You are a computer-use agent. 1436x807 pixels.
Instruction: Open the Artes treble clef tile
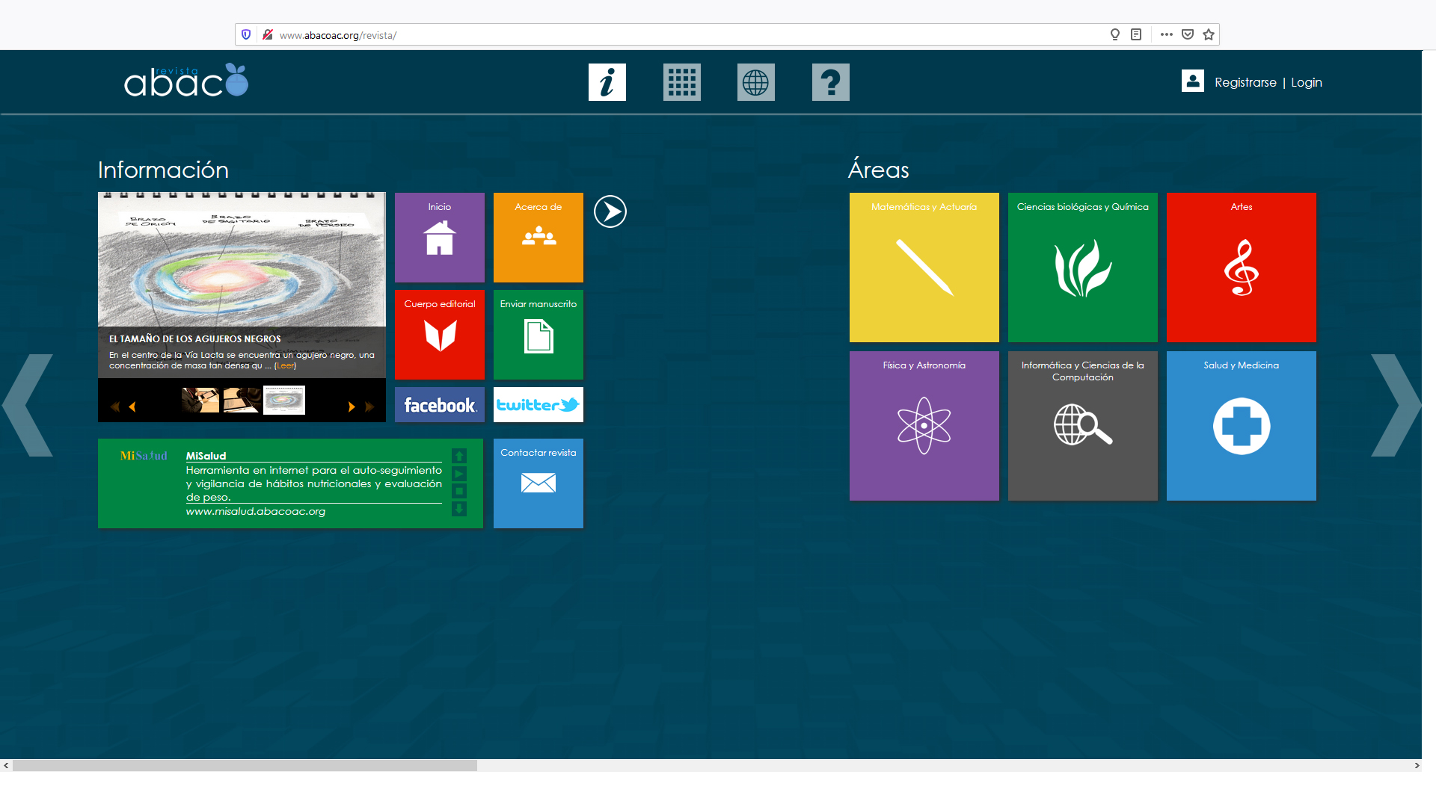1241,268
